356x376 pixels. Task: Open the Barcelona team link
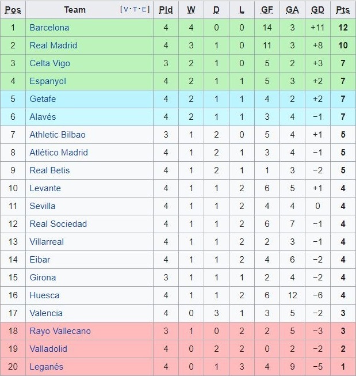[x=49, y=28]
